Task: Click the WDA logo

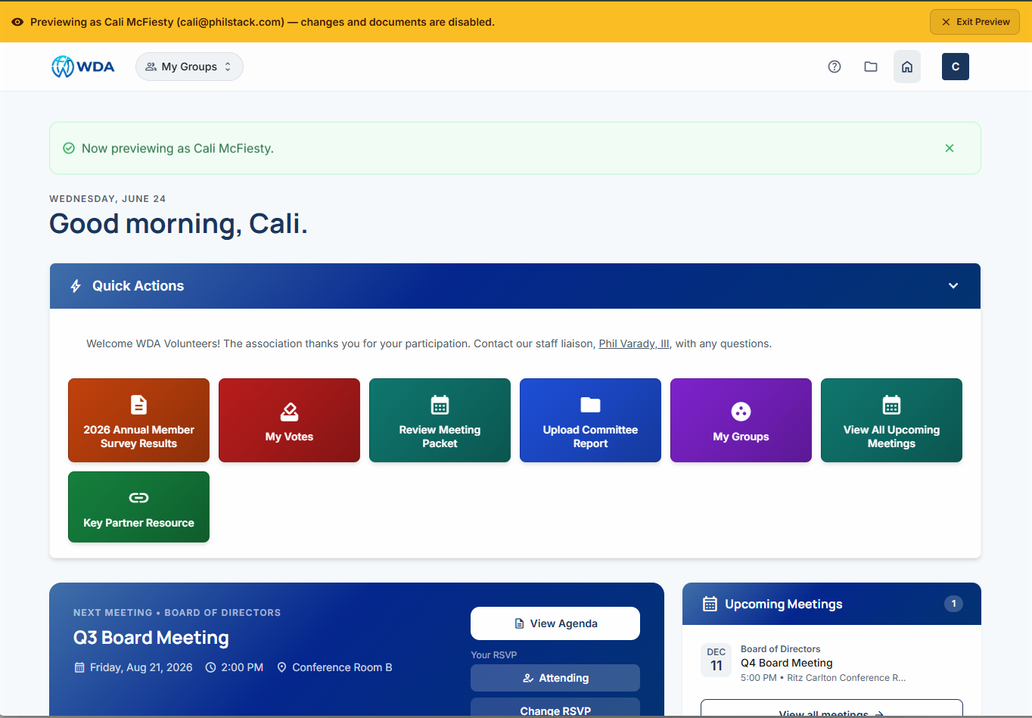Action: tap(83, 67)
